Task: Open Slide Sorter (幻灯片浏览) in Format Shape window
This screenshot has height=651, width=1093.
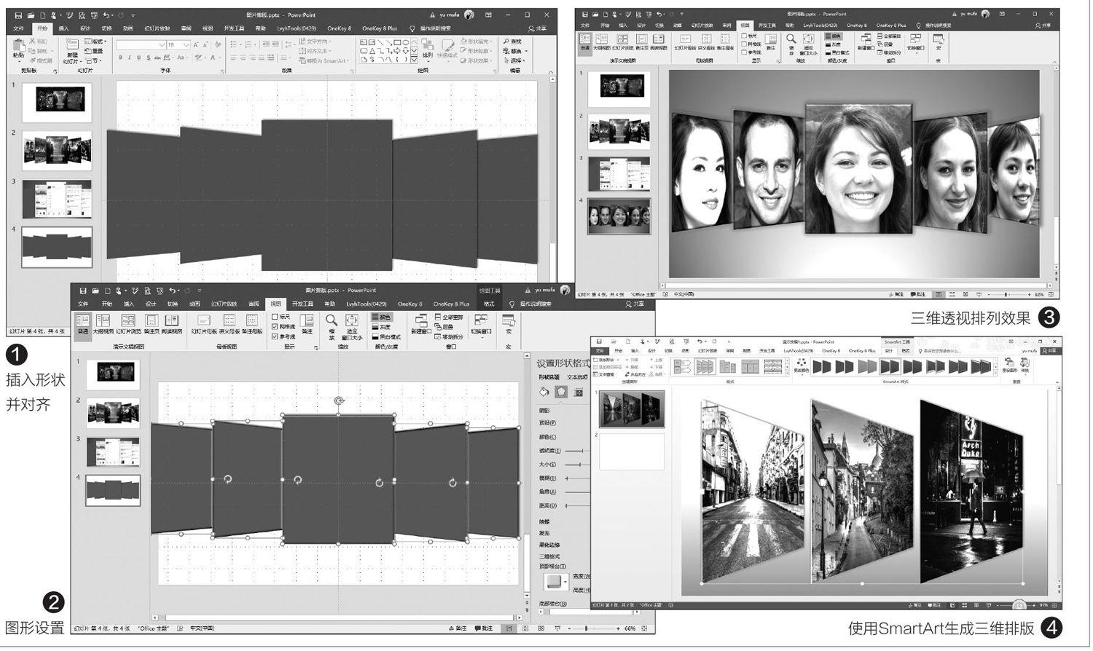Action: point(128,325)
